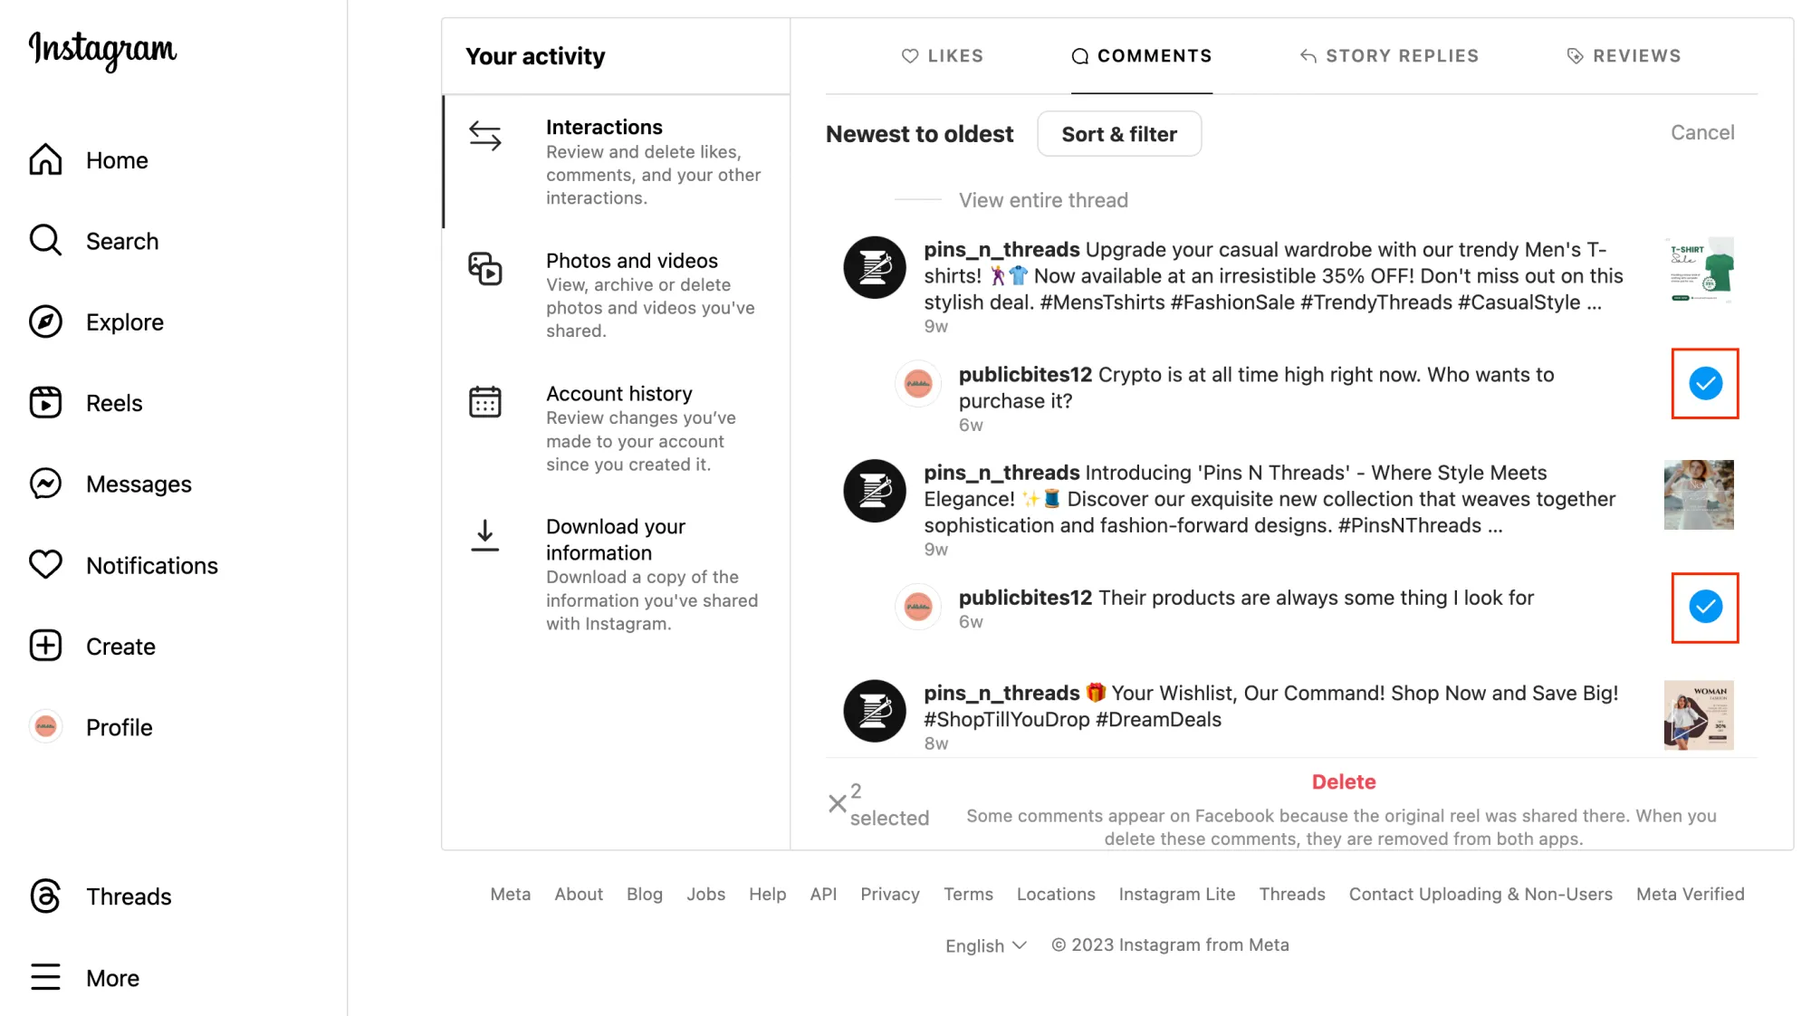Open the T-shirt sale post thumbnail
This screenshot has width=1811, height=1016.
pos(1700,271)
